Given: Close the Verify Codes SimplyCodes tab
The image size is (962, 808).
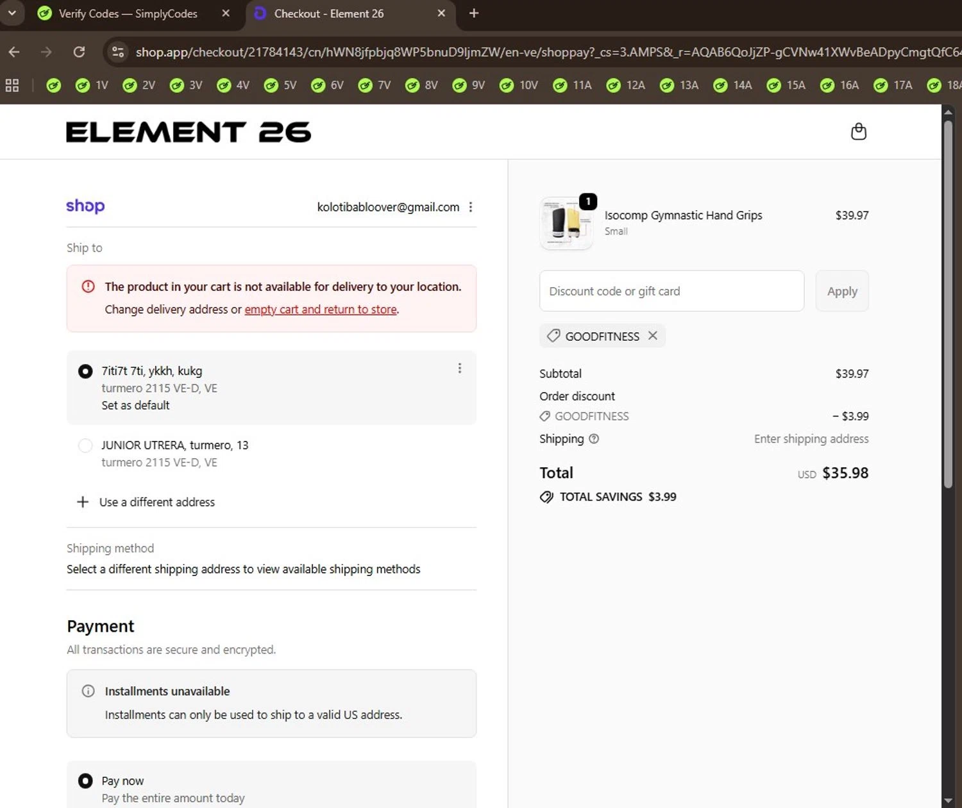Looking at the screenshot, I should click(x=226, y=13).
